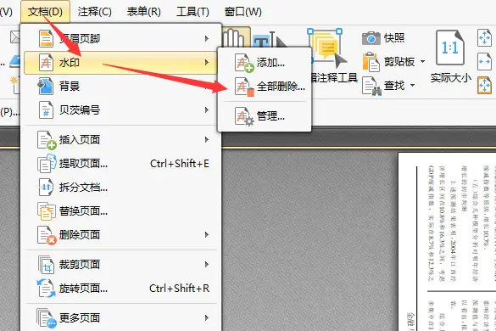Viewport: 496px width, 331px height.
Task: Open the 表单(R) menu
Action: tap(143, 12)
